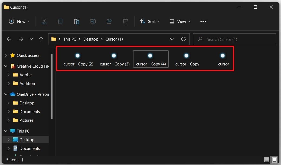Collapse Creative Cloud Files node
This screenshot has width=281, height=165.
[x=6, y=66]
